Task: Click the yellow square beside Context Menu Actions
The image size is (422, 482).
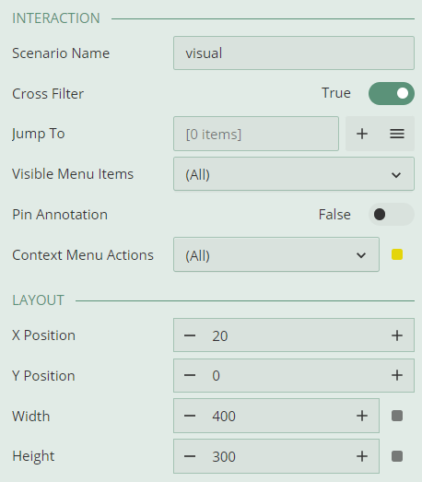Action: coord(397,254)
